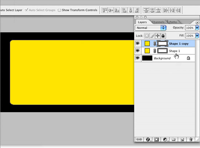Open the Layers palette options menu
This screenshot has width=200, height=148.
(197, 22)
